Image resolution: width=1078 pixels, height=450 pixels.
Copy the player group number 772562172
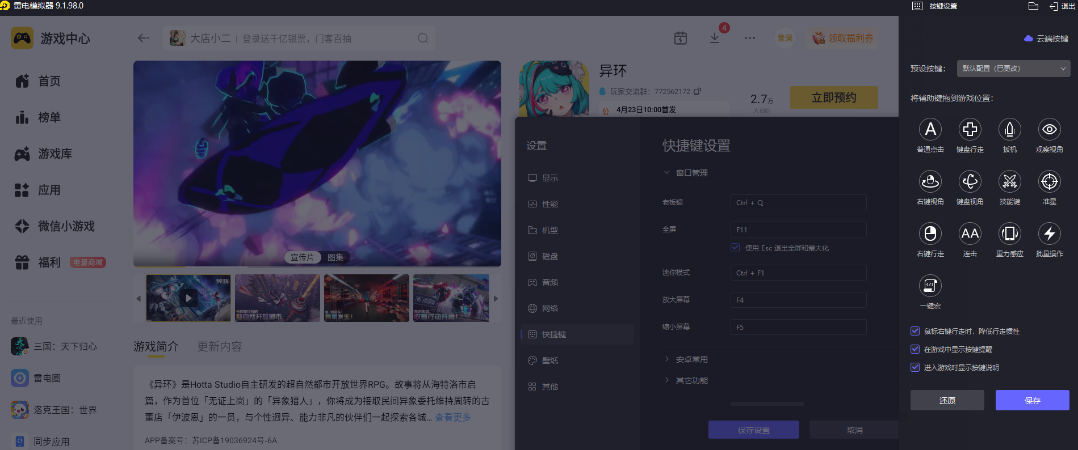(x=697, y=91)
